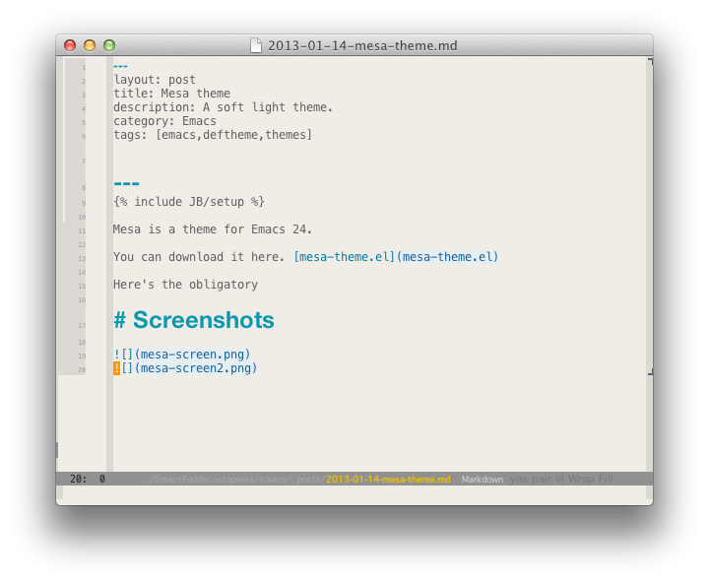Click the line "layout: post"
The width and height of the screenshot is (709, 583).
point(155,80)
